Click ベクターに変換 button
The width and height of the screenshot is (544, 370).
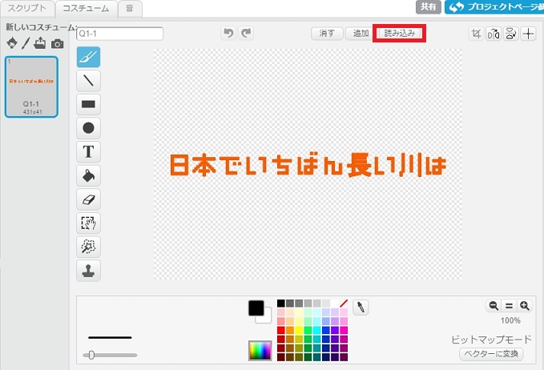[491, 354]
